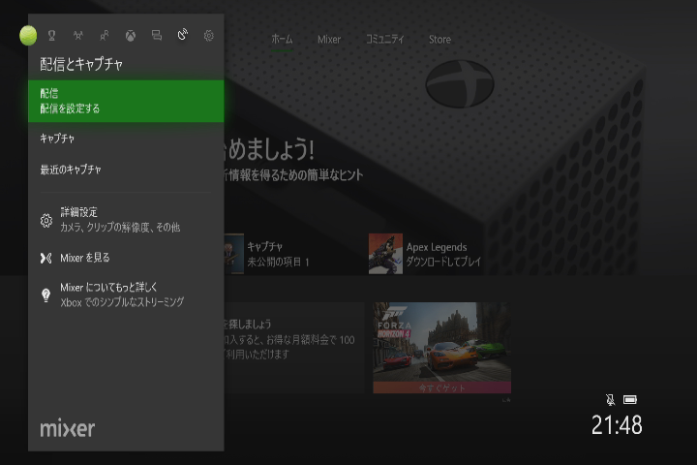Switch to the コミュニティ tab
The image size is (697, 465).
[385, 39]
